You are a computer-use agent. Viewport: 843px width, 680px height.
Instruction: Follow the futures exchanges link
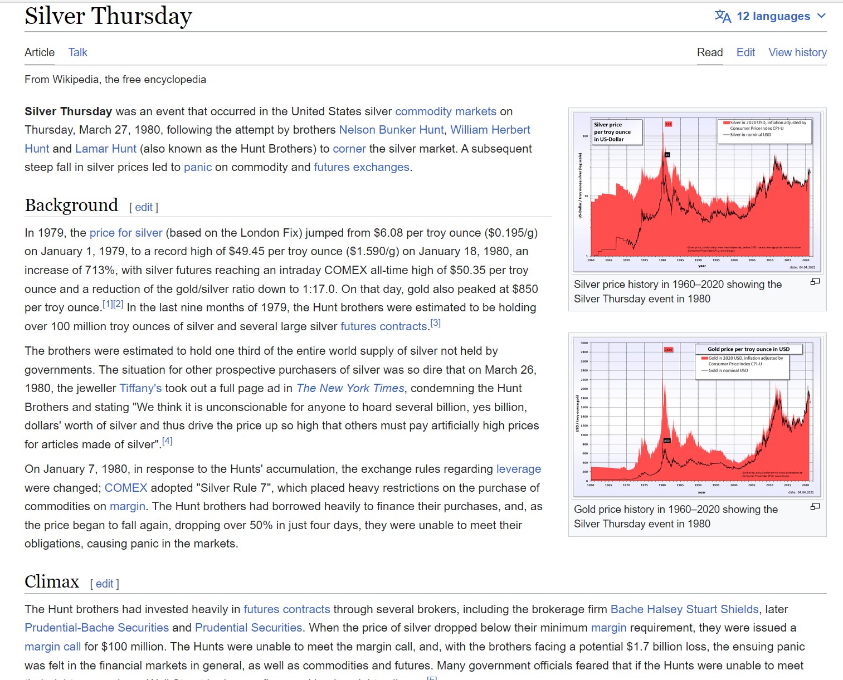coord(362,167)
